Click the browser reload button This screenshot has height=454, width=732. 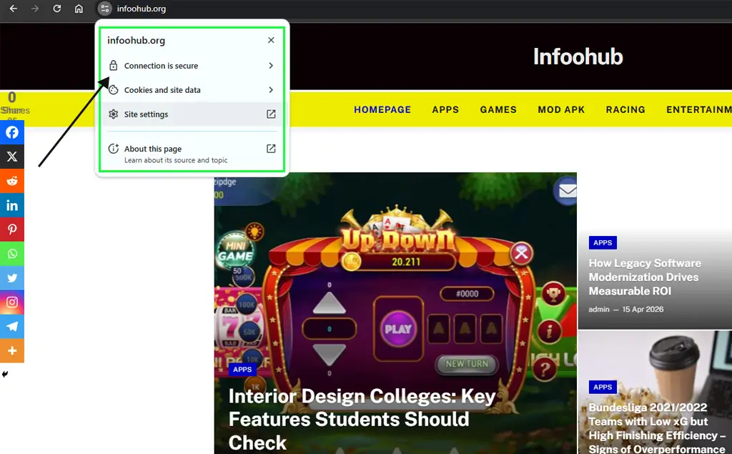pyautogui.click(x=57, y=9)
